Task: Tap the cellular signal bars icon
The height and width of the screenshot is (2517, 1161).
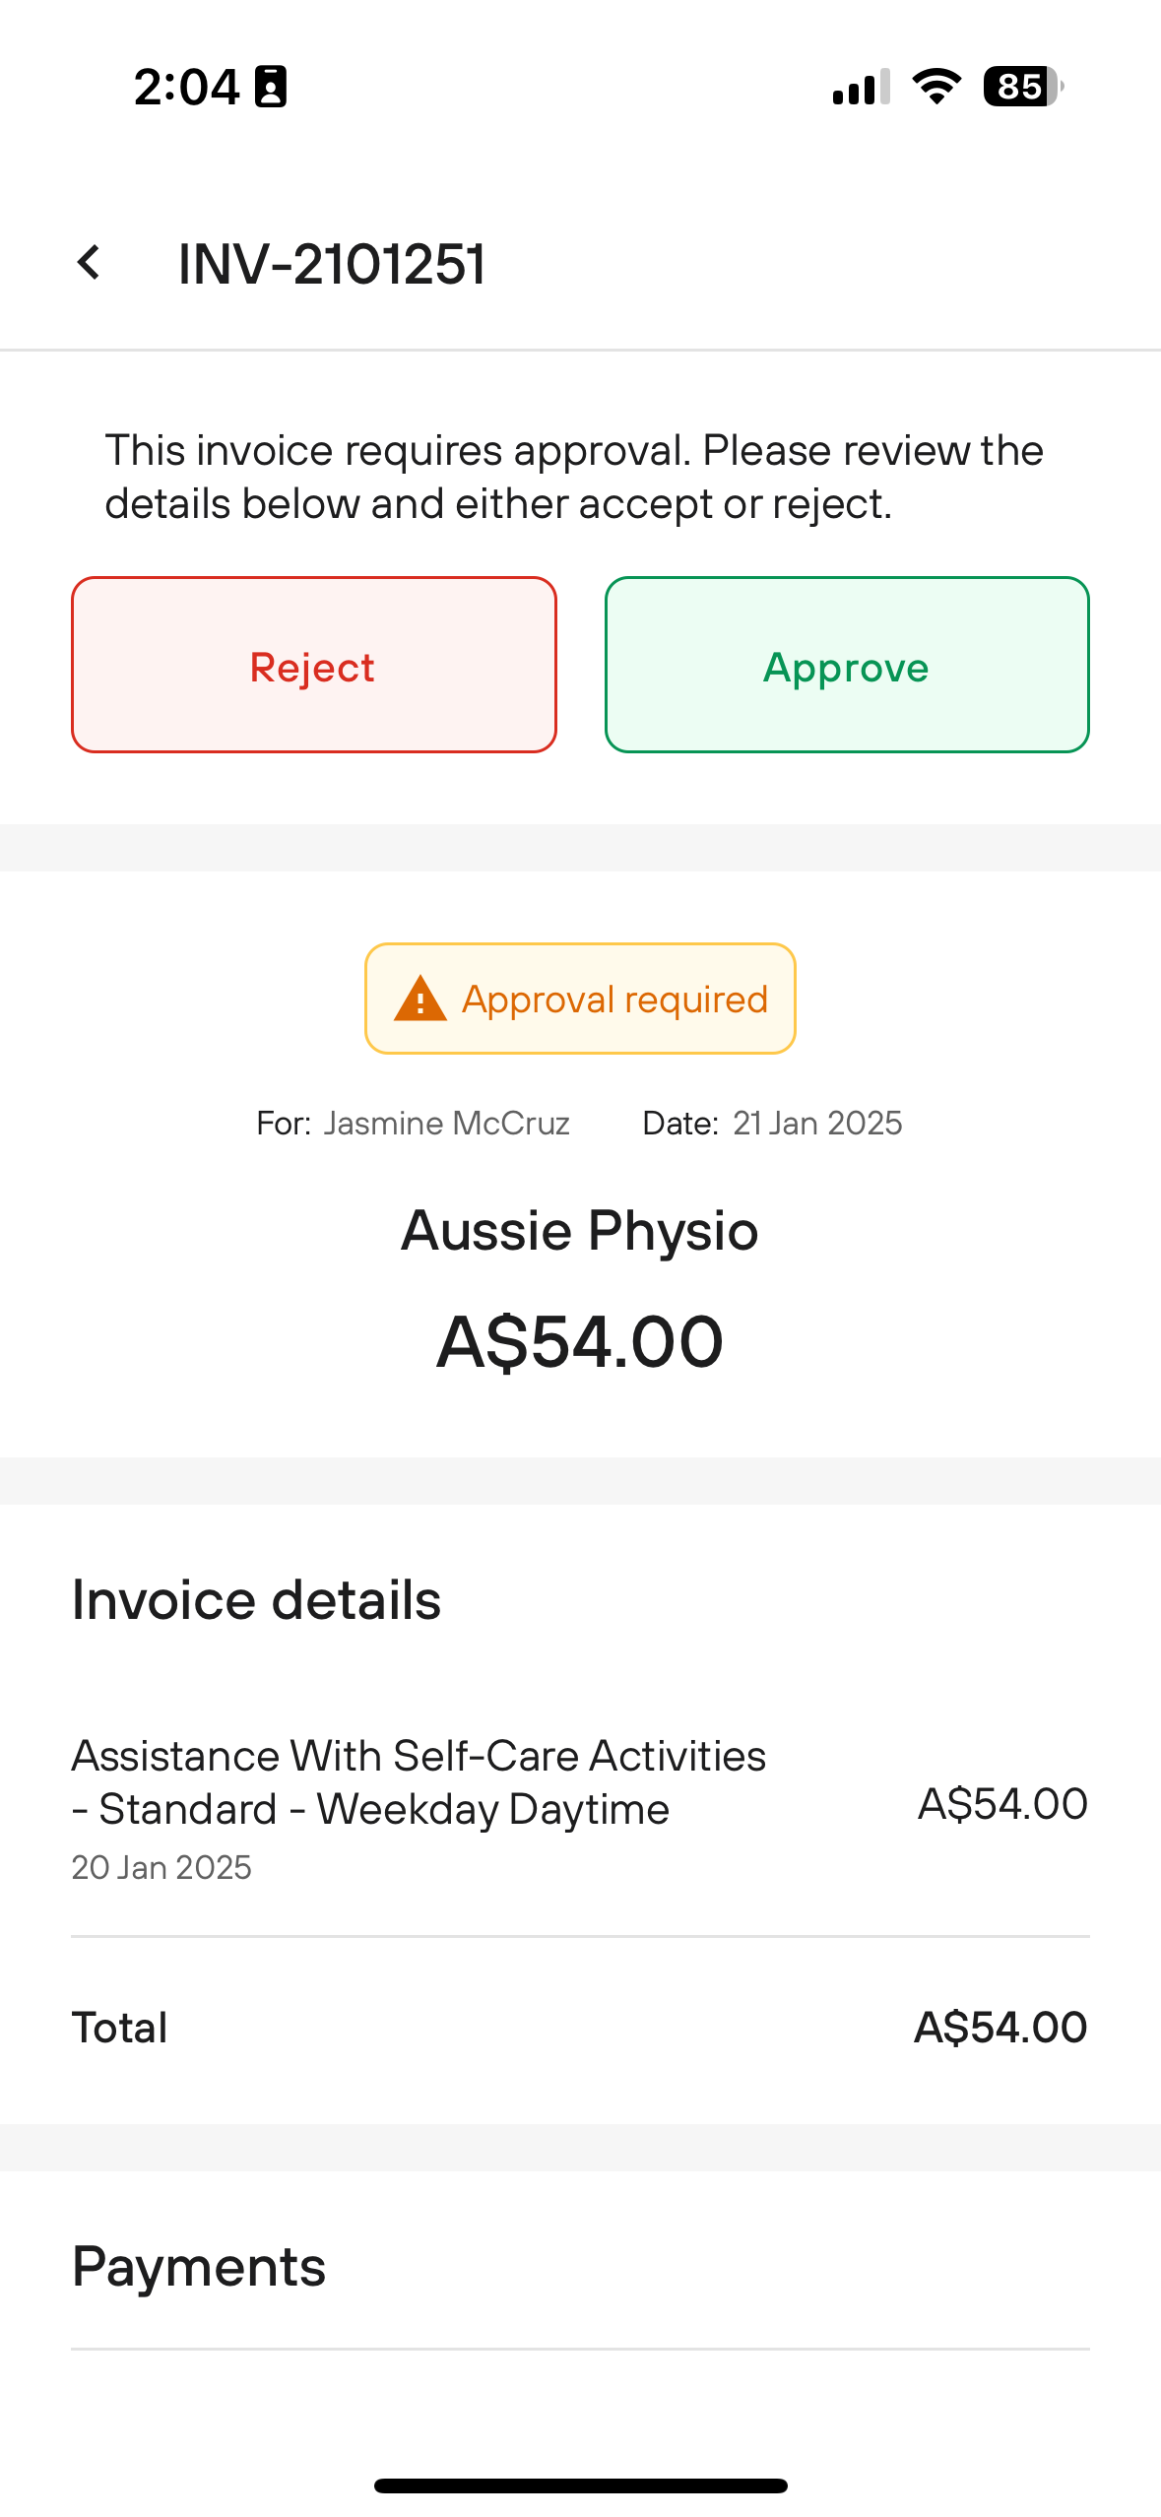Action: pyautogui.click(x=861, y=87)
